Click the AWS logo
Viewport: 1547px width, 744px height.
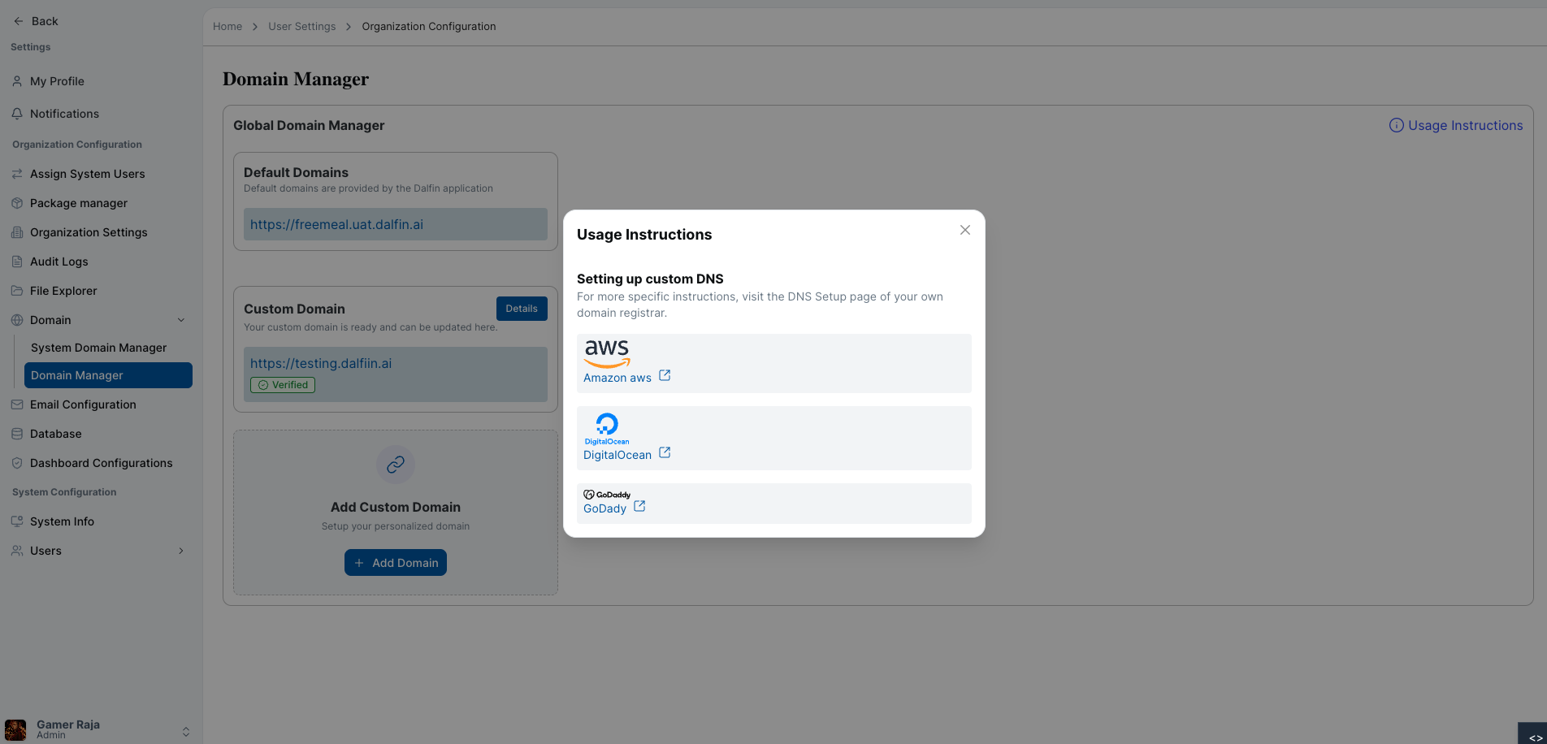coord(606,353)
